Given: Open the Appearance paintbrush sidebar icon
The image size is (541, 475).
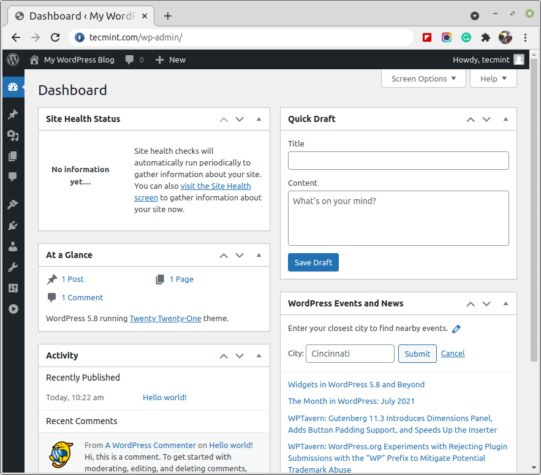Looking at the screenshot, I should 12,204.
